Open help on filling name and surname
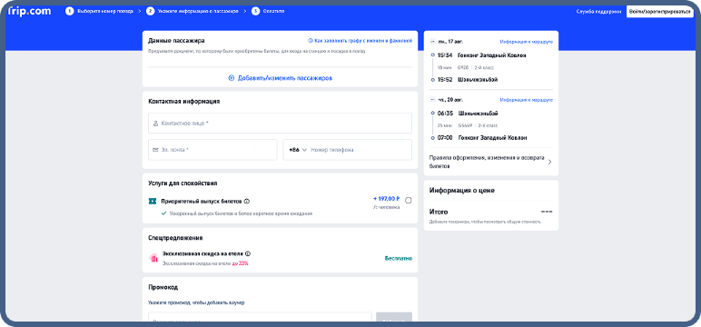 (x=360, y=41)
